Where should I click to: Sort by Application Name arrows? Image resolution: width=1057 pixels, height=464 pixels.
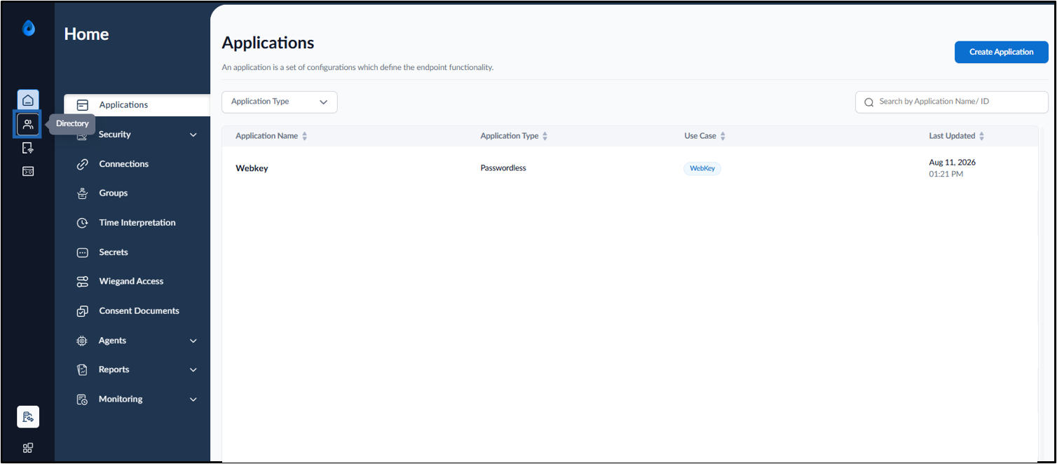click(x=304, y=136)
